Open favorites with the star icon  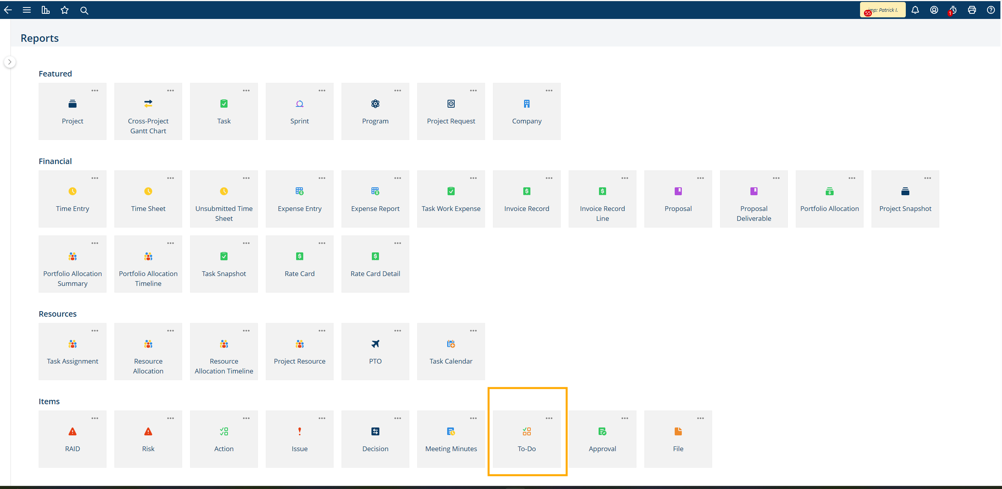[65, 10]
